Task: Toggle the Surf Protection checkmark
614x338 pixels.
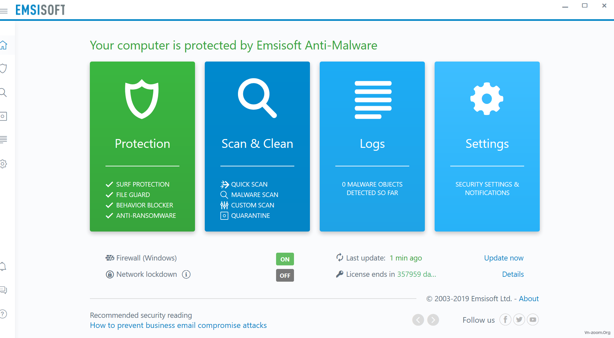Action: (x=109, y=184)
